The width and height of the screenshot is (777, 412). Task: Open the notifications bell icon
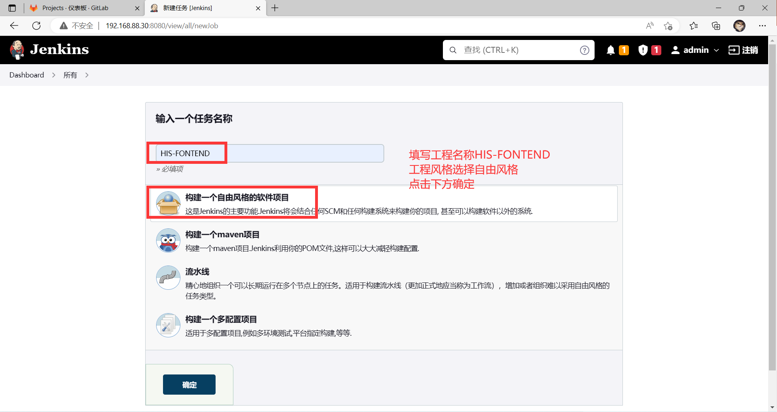point(611,50)
